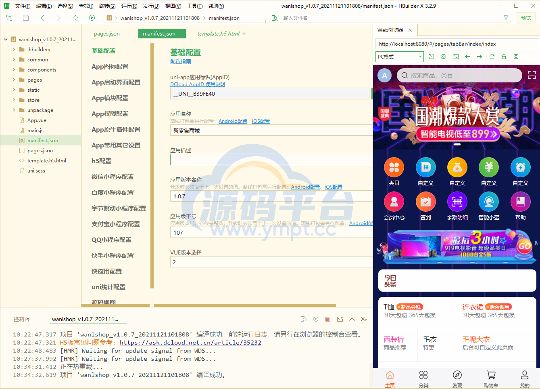Screen dimensions: 540x389
Task: Select the 微信小程序配置 section
Action: tap(113, 177)
